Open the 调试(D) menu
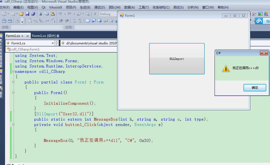This screenshot has width=270, height=165. (x=100, y=7)
